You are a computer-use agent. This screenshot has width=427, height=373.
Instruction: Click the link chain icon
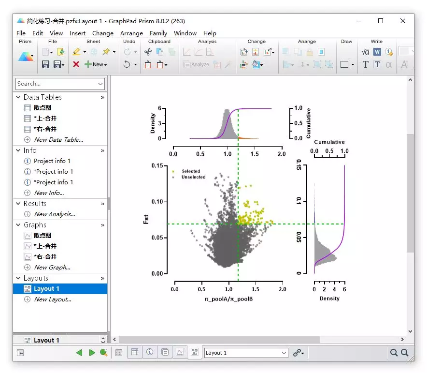tap(297, 353)
